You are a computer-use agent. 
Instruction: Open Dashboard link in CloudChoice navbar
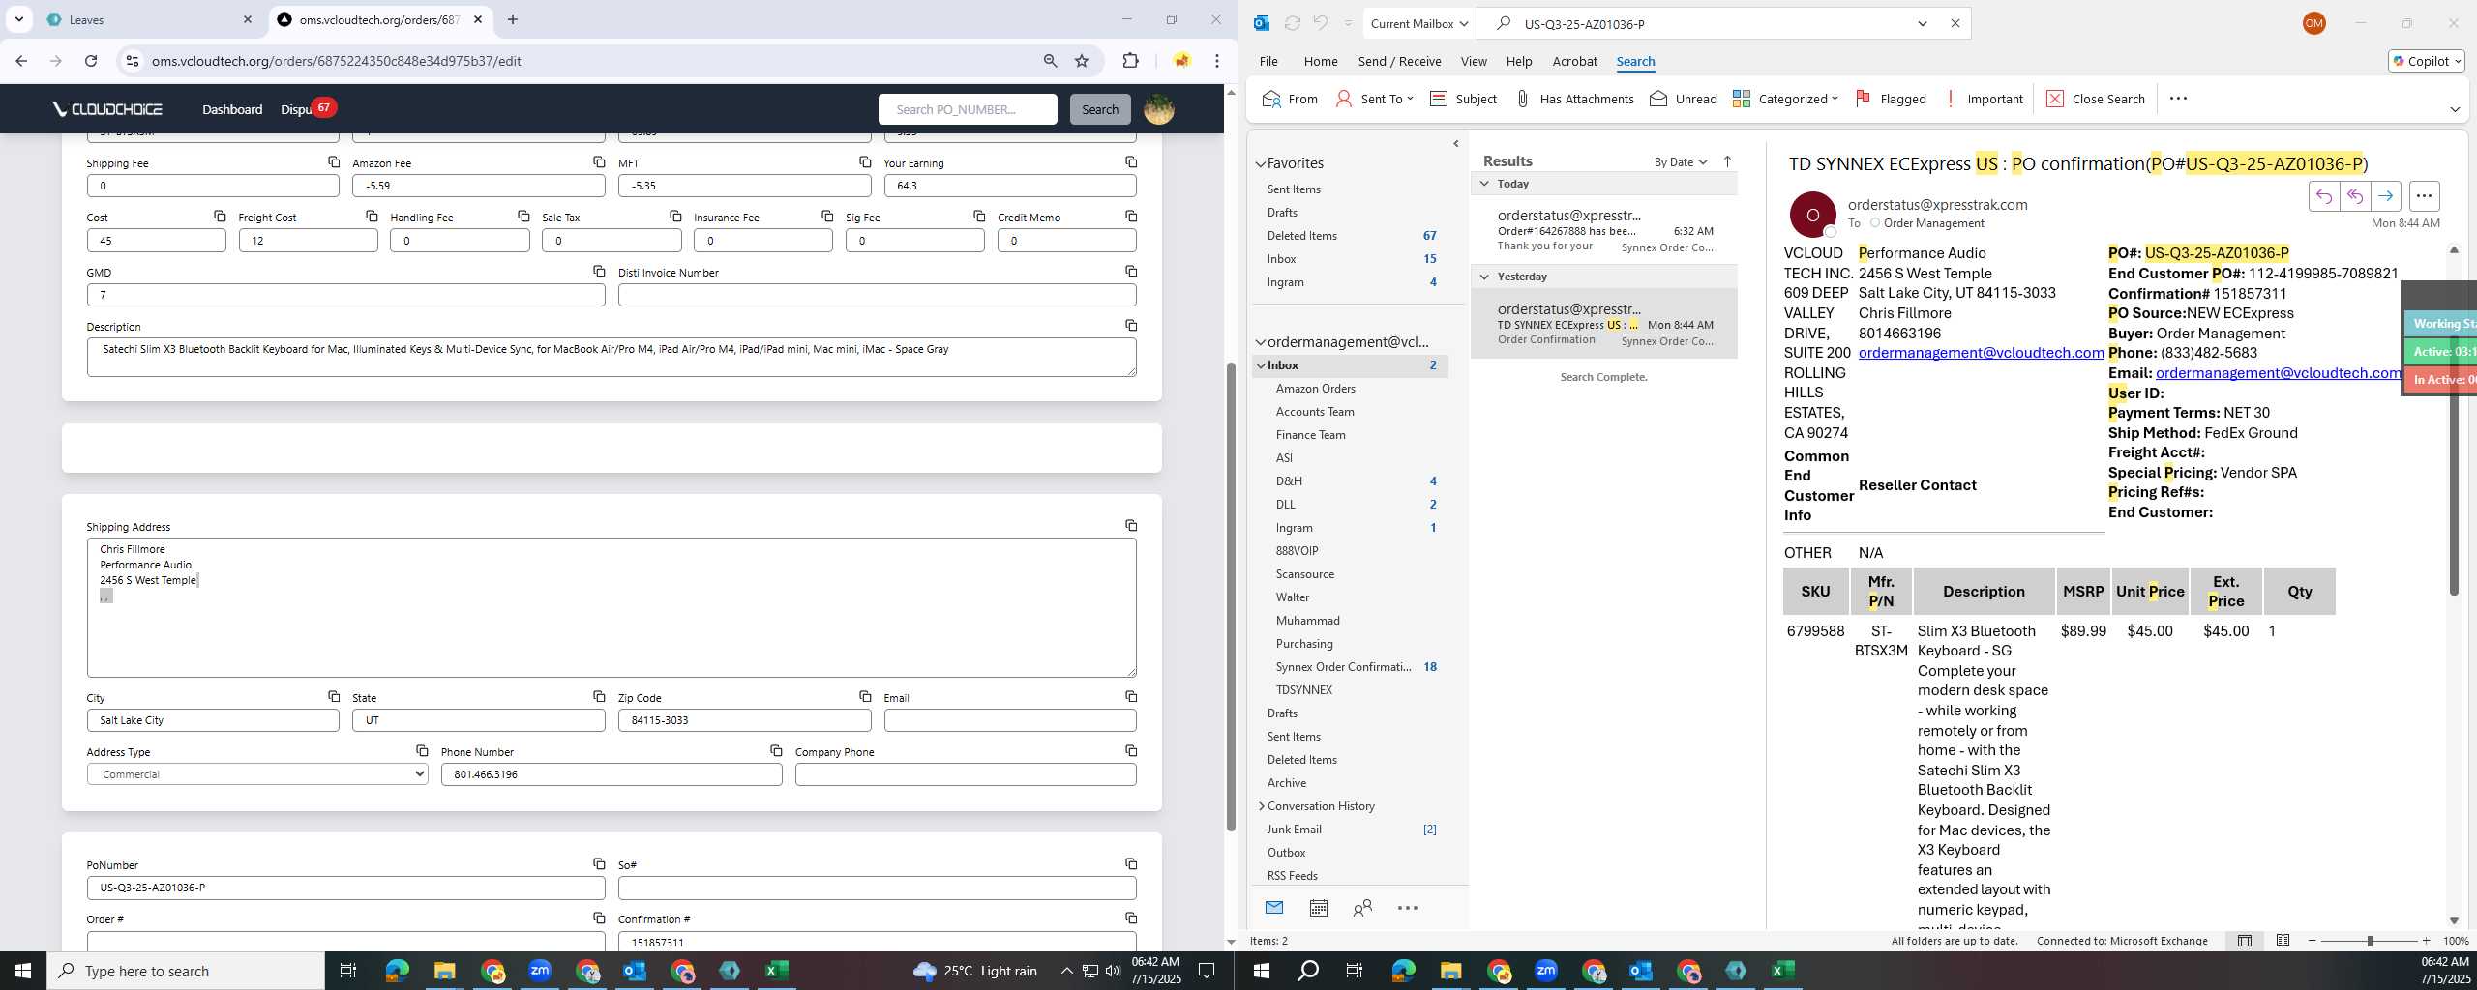(x=232, y=109)
